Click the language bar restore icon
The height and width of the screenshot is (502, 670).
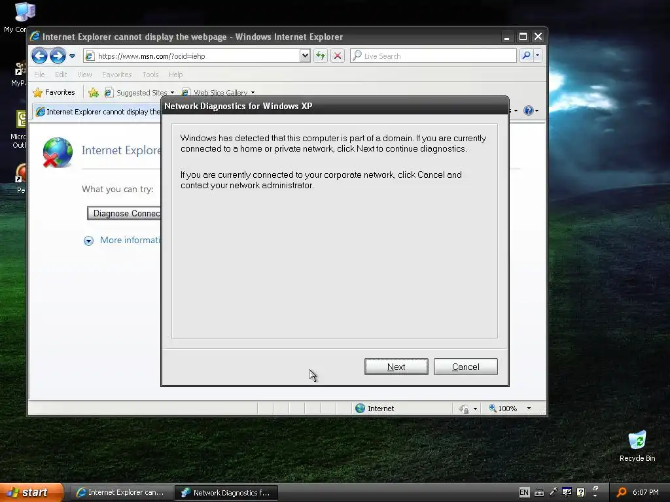pyautogui.click(x=595, y=488)
